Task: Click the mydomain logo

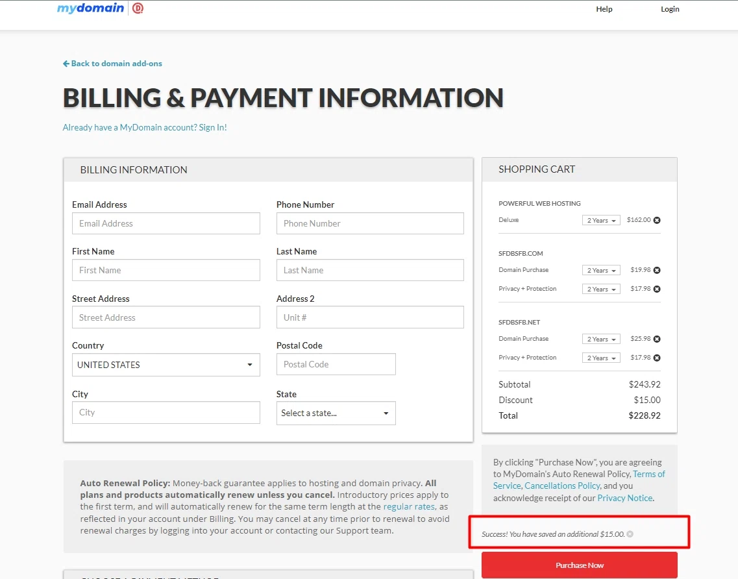Action: point(90,8)
